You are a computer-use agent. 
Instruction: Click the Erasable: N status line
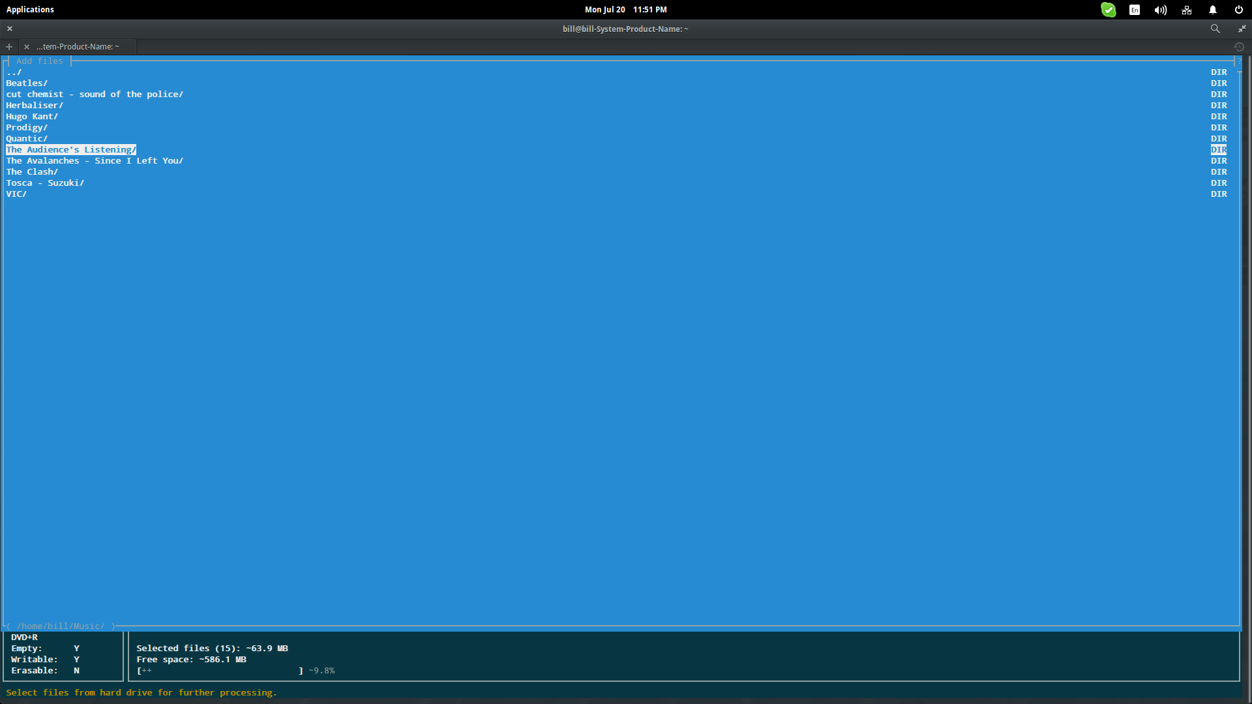coord(45,671)
